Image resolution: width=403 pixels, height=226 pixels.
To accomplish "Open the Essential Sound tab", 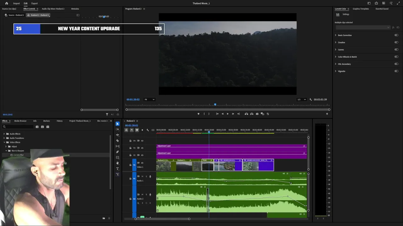I will [x=382, y=9].
